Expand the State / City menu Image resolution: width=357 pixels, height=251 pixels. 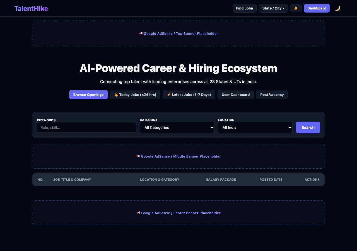273,8
